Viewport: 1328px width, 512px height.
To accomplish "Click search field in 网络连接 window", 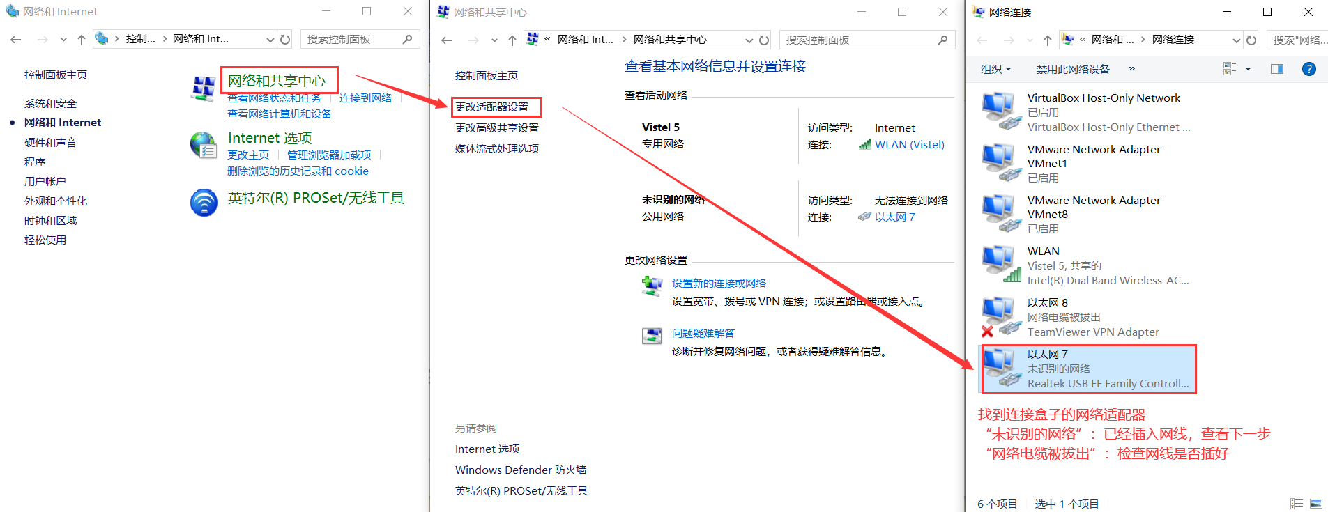I will pos(1297,40).
